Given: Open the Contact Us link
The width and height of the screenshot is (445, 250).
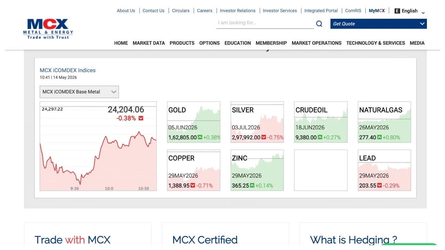Looking at the screenshot, I should tap(154, 11).
